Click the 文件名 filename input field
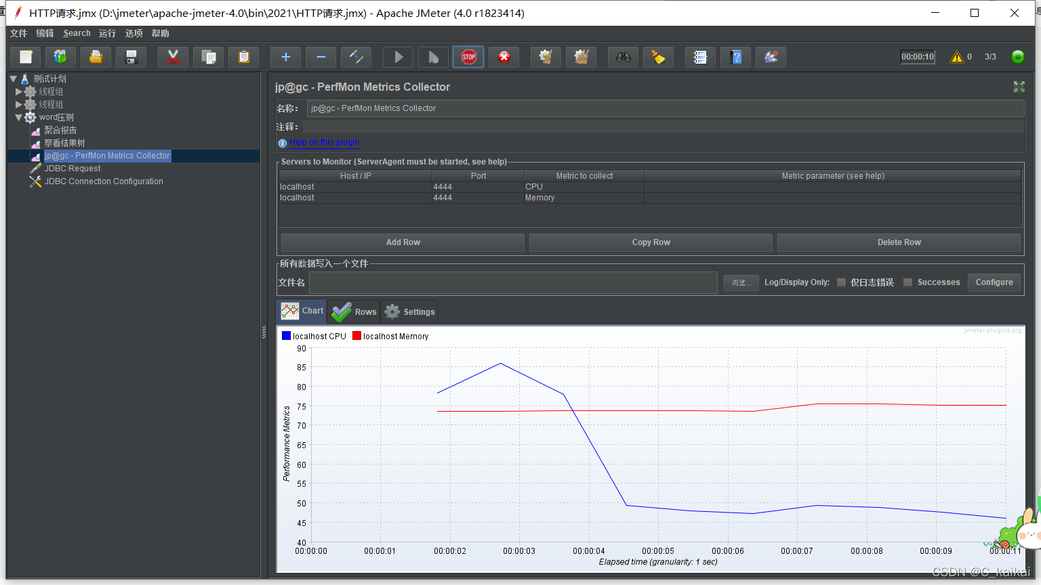Image resolution: width=1041 pixels, height=585 pixels. coord(513,282)
